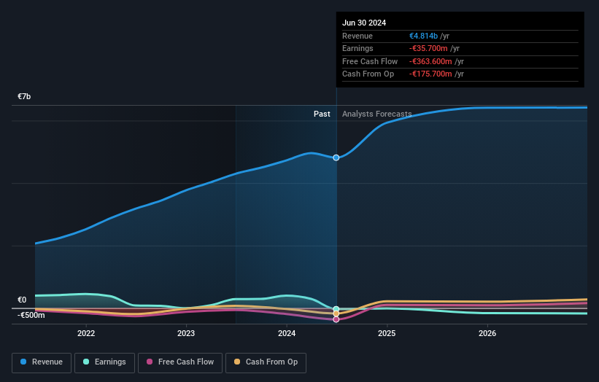
Task: Click the 2026 x-axis label
Action: pyautogui.click(x=487, y=333)
